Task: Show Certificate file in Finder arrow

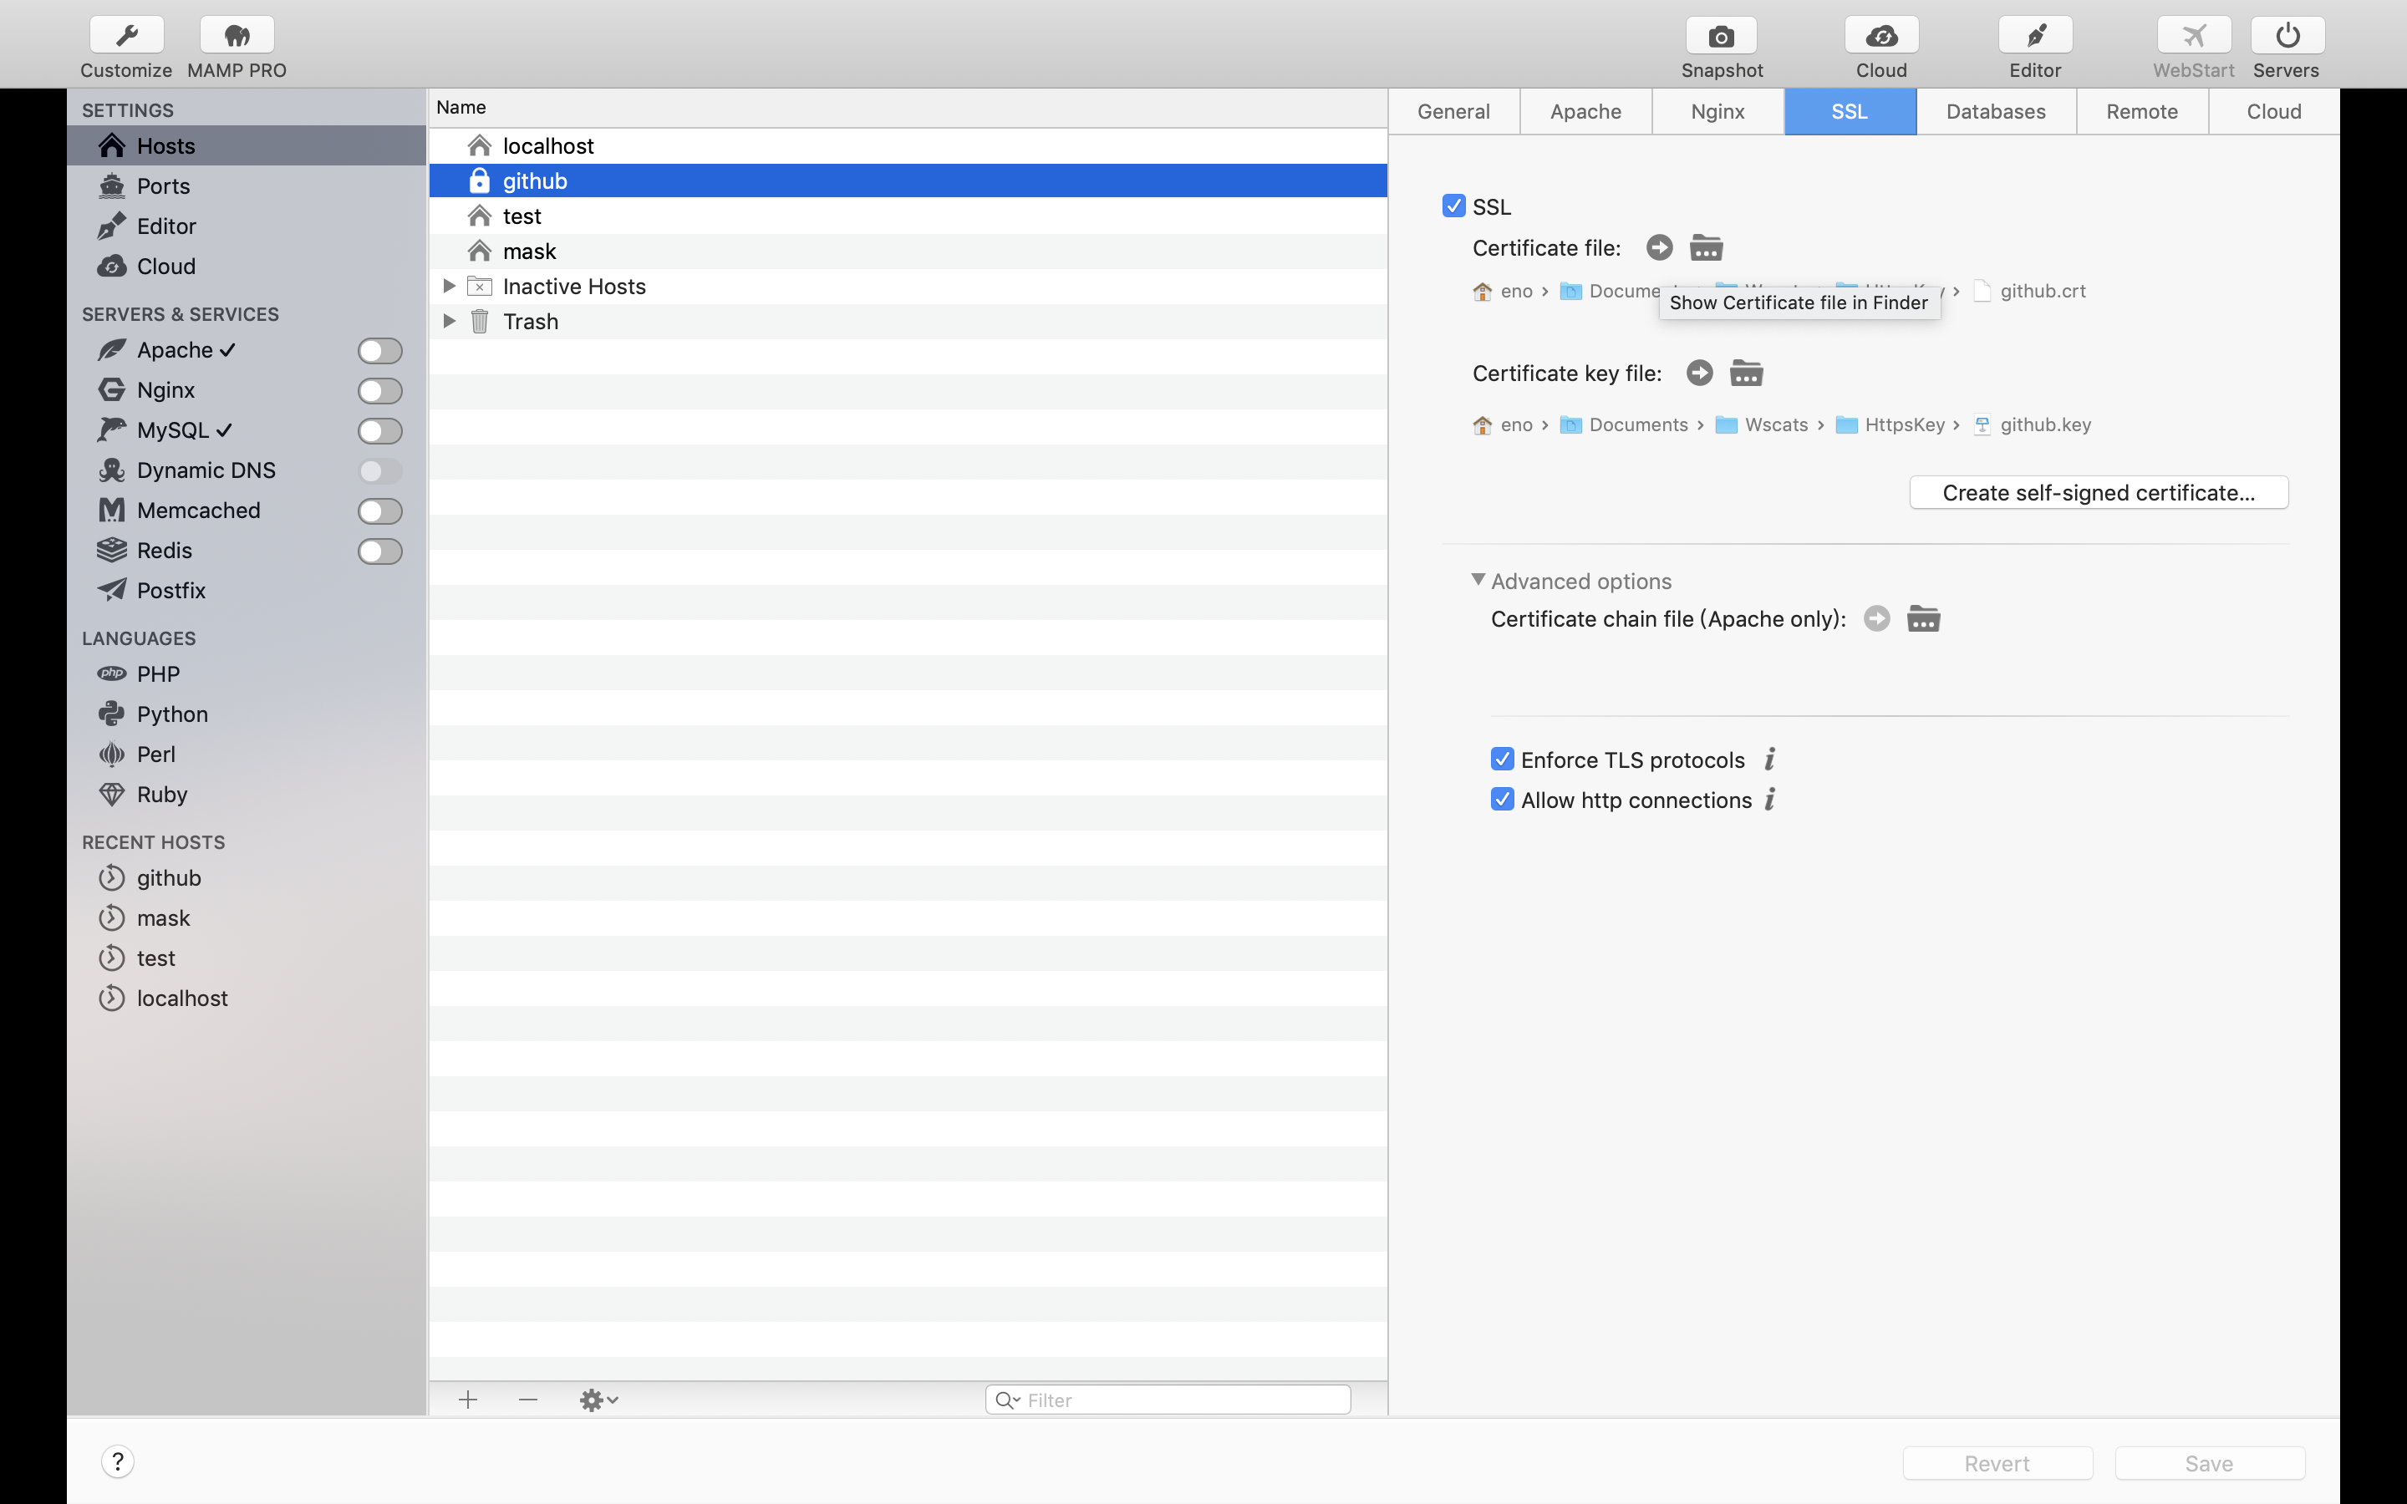Action: [1659, 247]
